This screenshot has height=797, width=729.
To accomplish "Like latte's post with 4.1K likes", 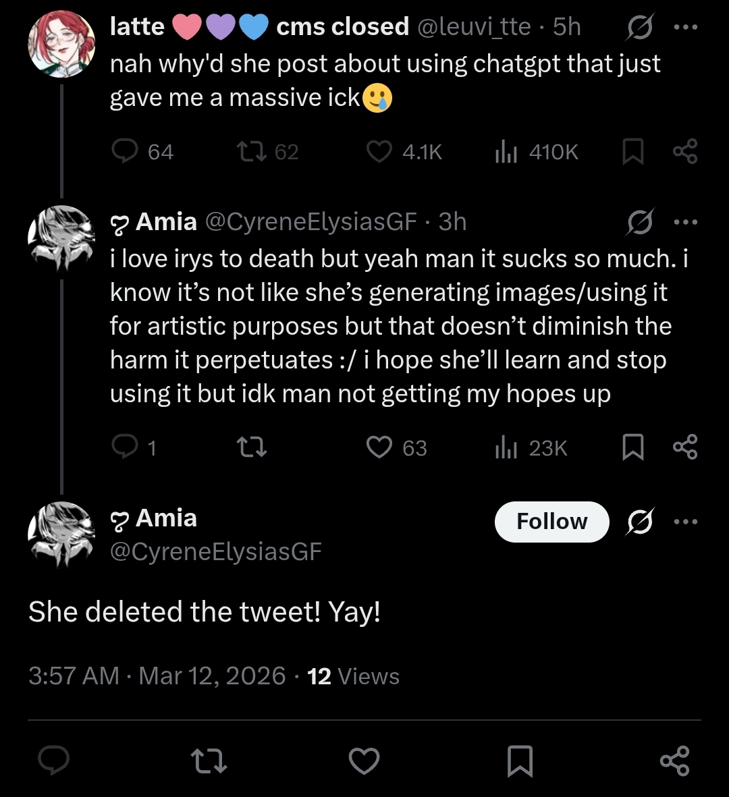I will tap(379, 152).
